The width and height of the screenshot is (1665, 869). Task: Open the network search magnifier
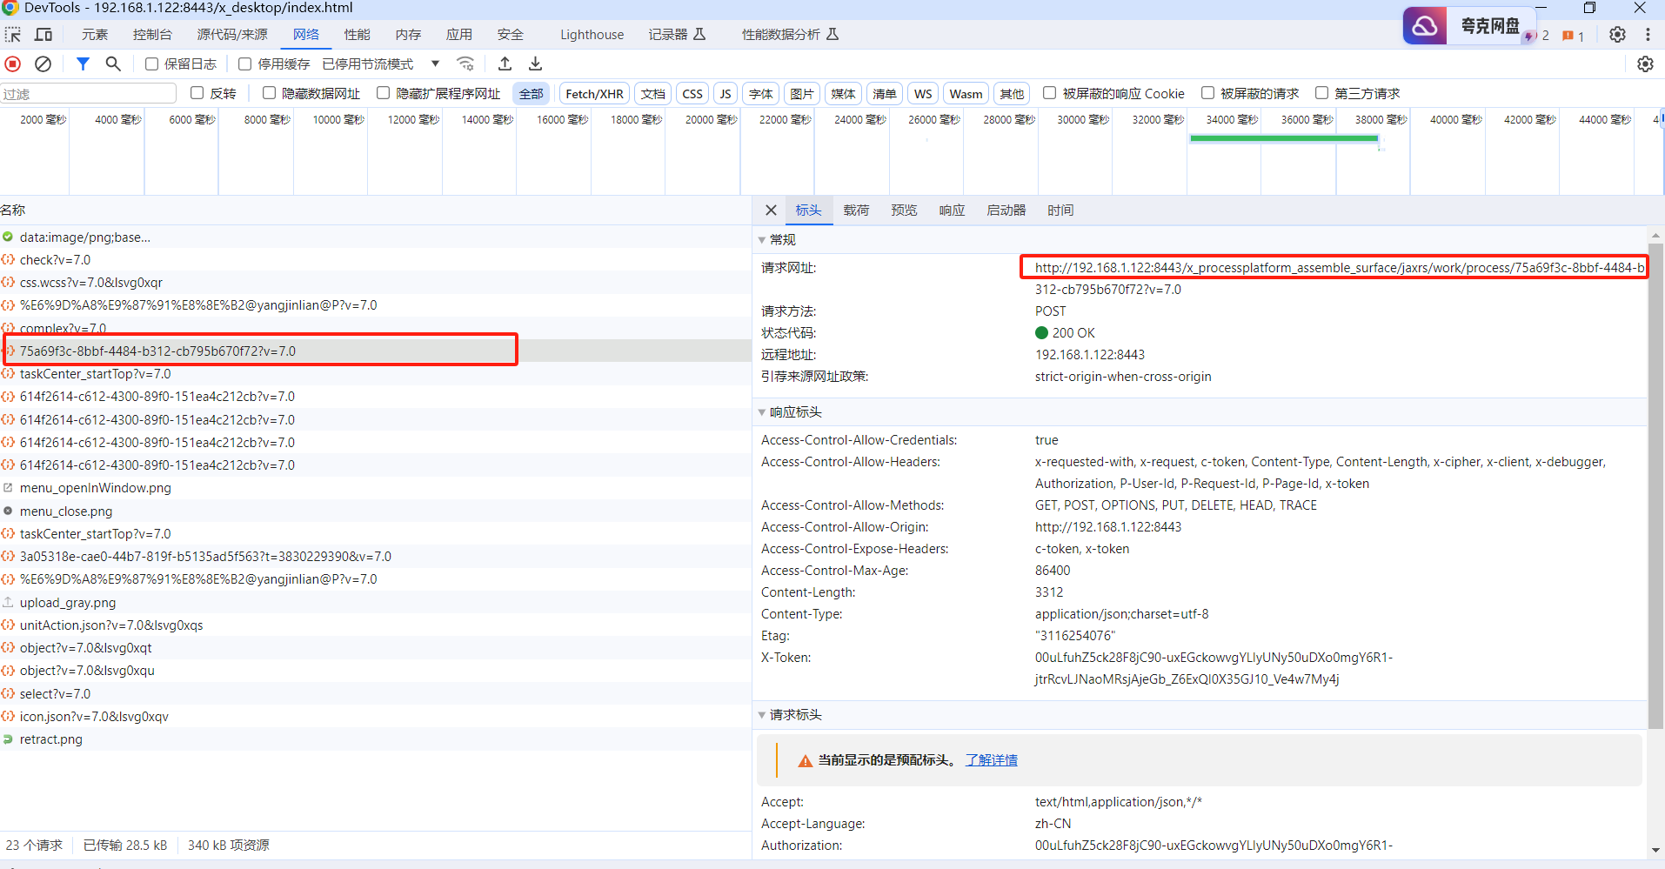click(113, 64)
